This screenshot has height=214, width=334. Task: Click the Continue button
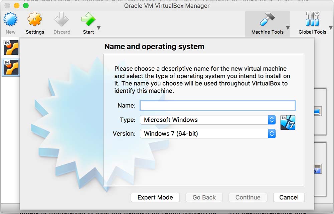tap(248, 197)
